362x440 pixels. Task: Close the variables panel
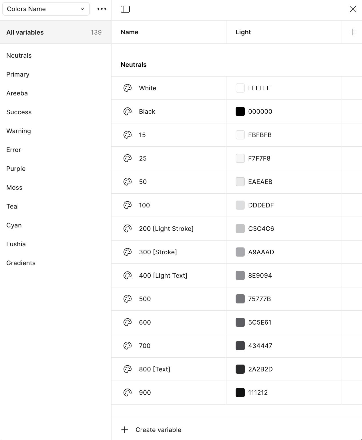353,9
